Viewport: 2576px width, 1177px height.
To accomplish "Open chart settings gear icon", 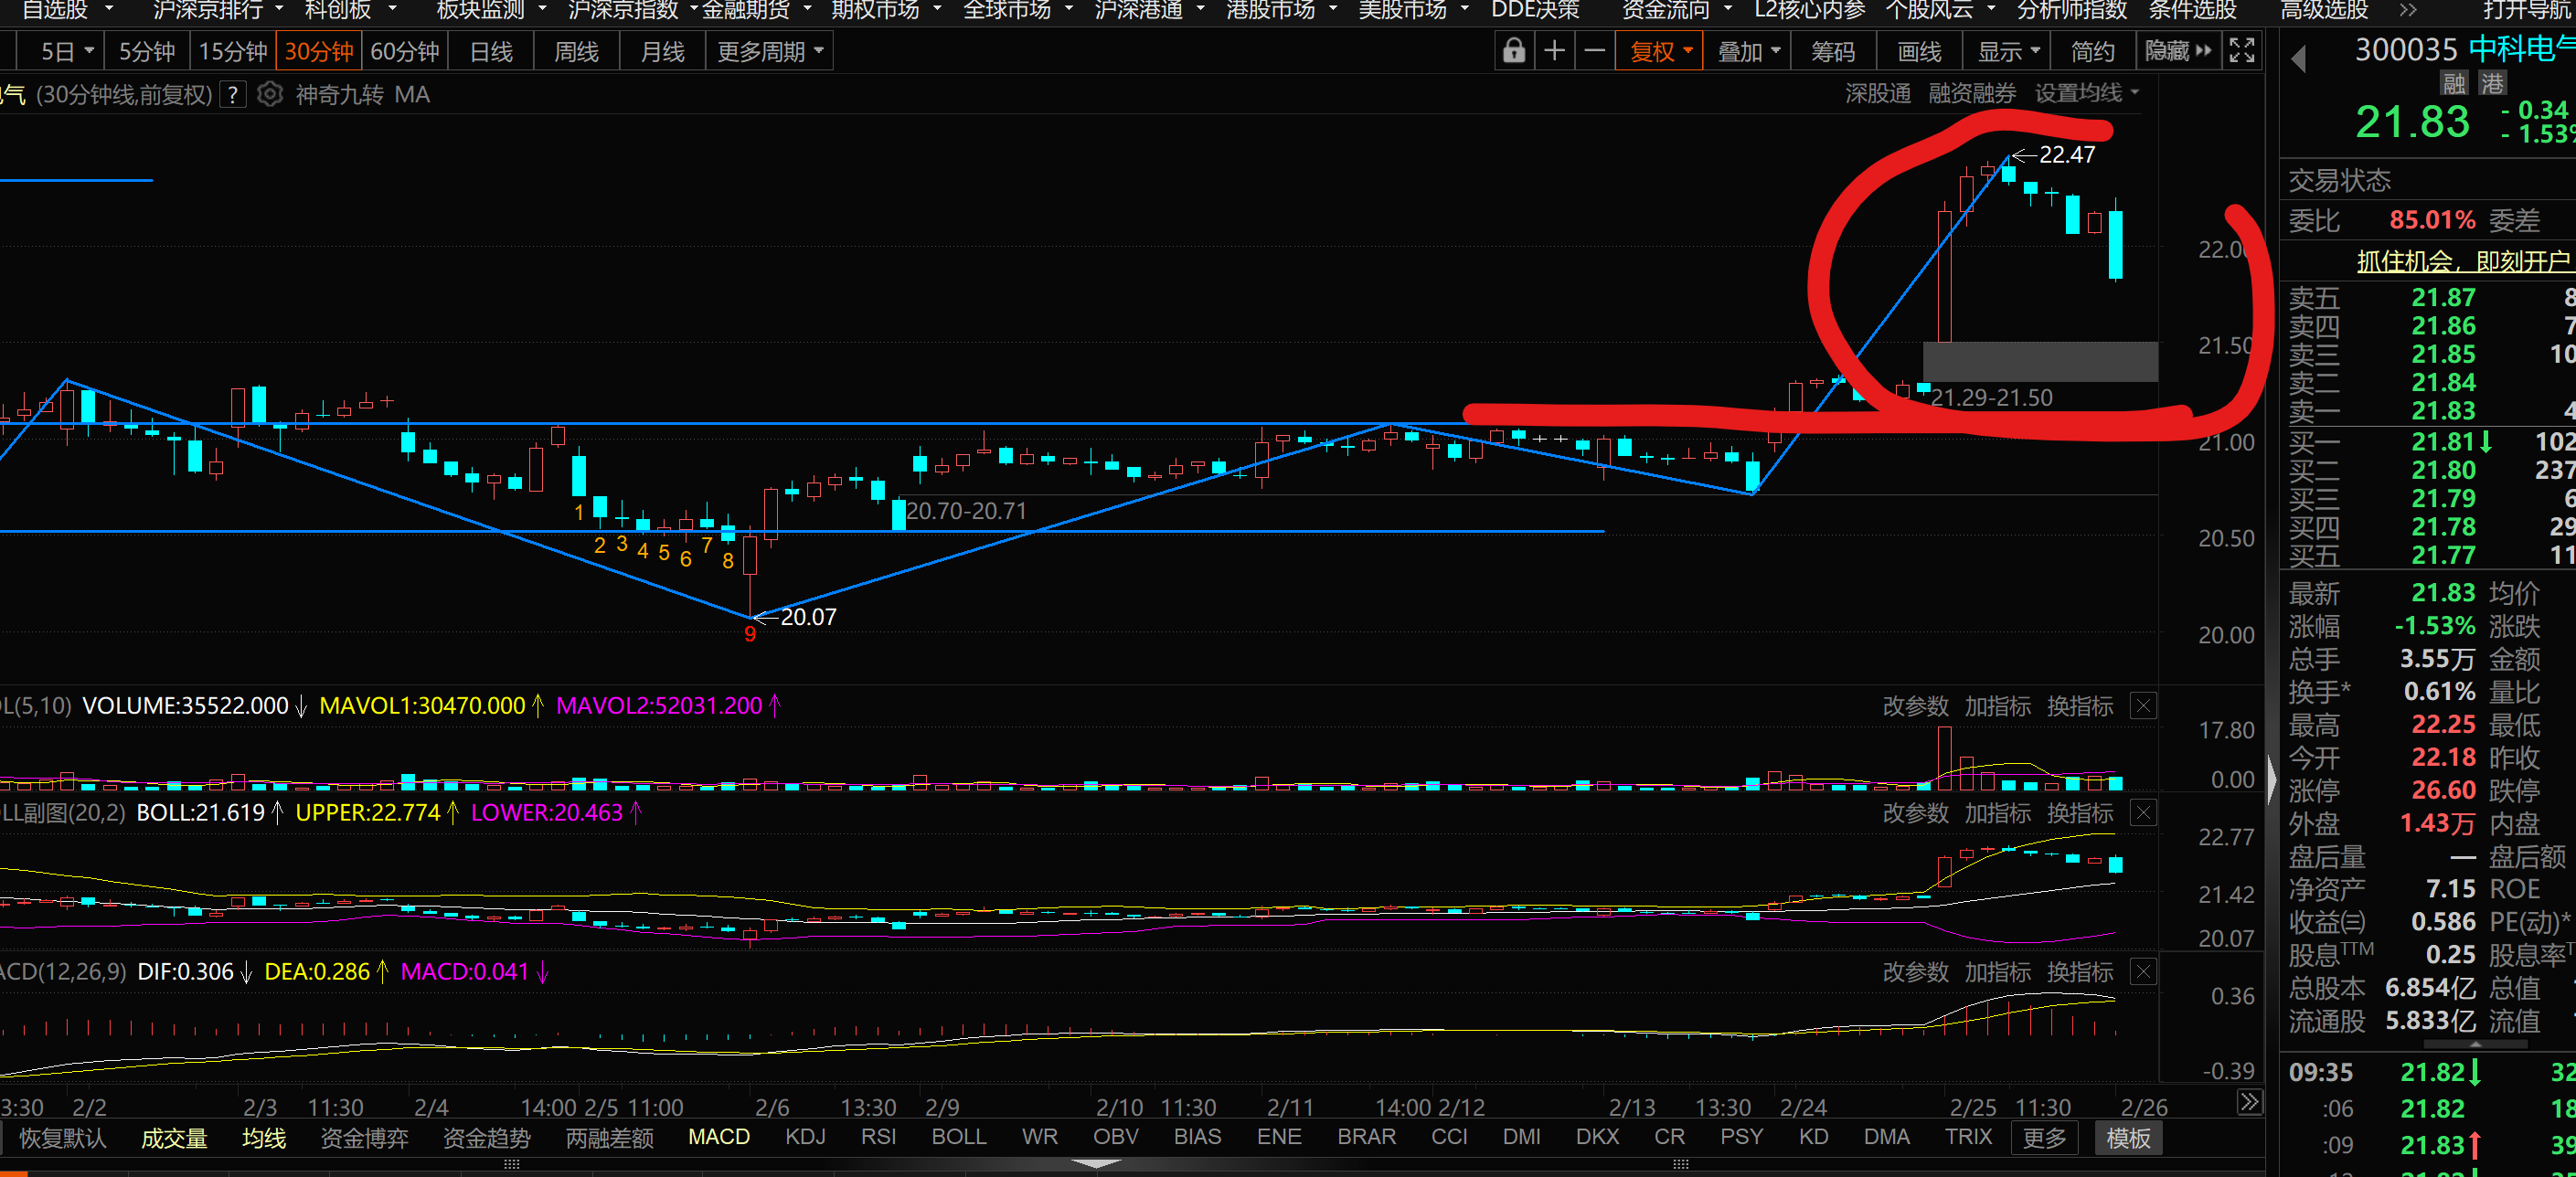I will click(269, 95).
